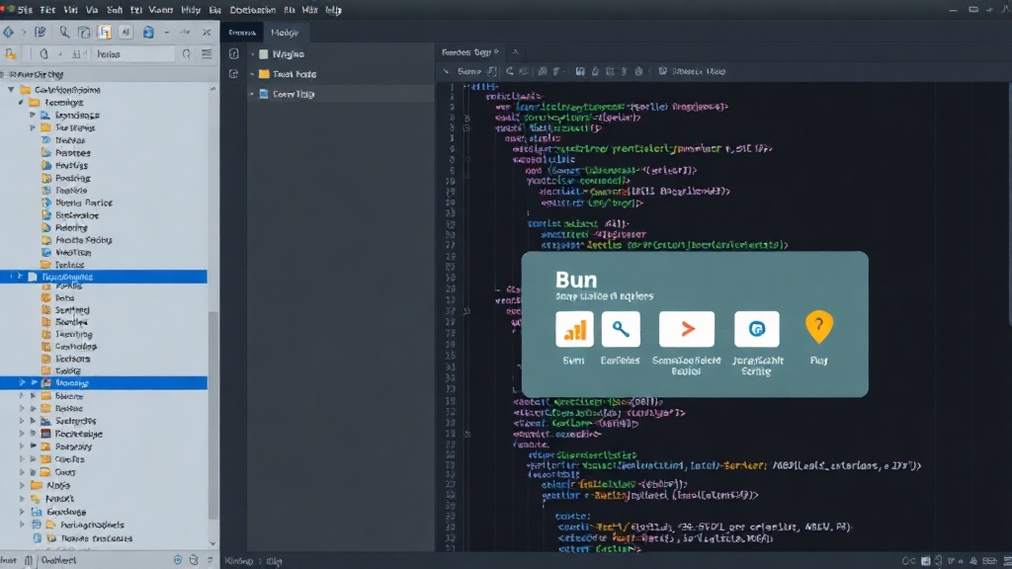This screenshot has width=1012, height=569.
Task: Click the refresh icon beside the search field
Action: (187, 54)
